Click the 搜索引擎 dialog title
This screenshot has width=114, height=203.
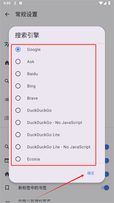click(27, 35)
